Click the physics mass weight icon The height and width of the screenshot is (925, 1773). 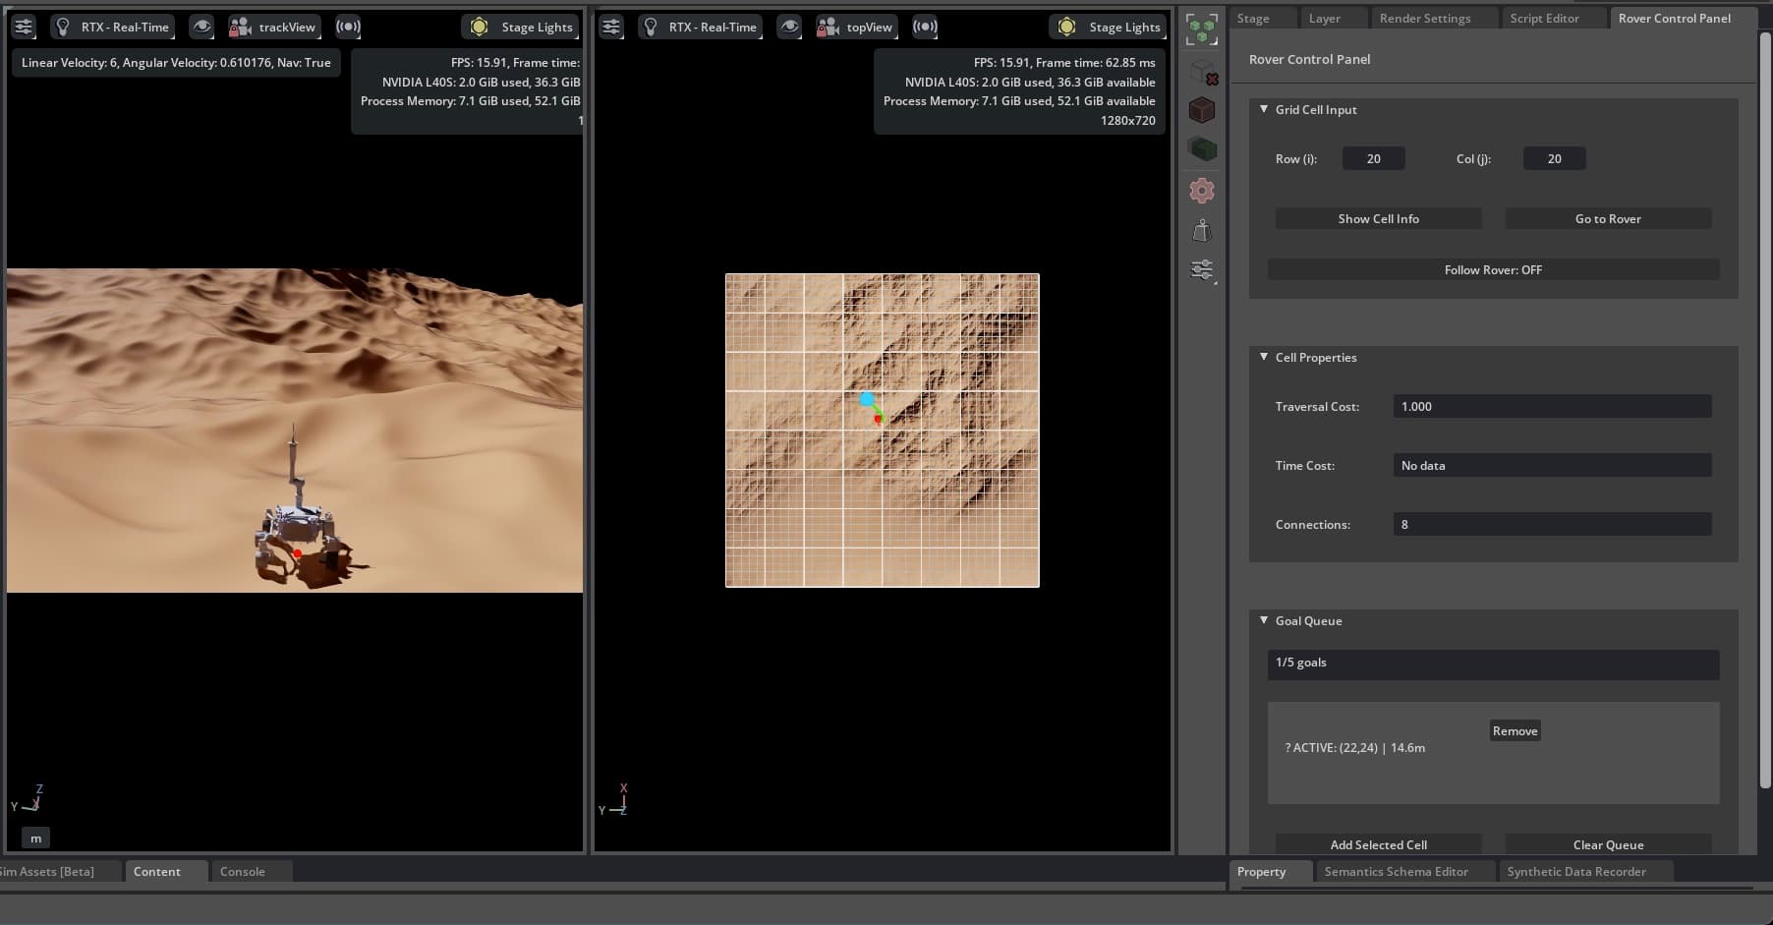click(x=1201, y=231)
